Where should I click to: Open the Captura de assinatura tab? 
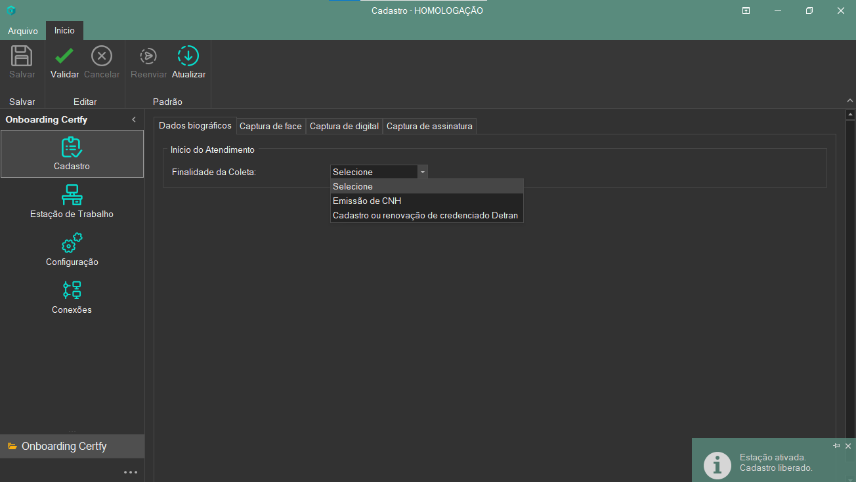pos(429,126)
